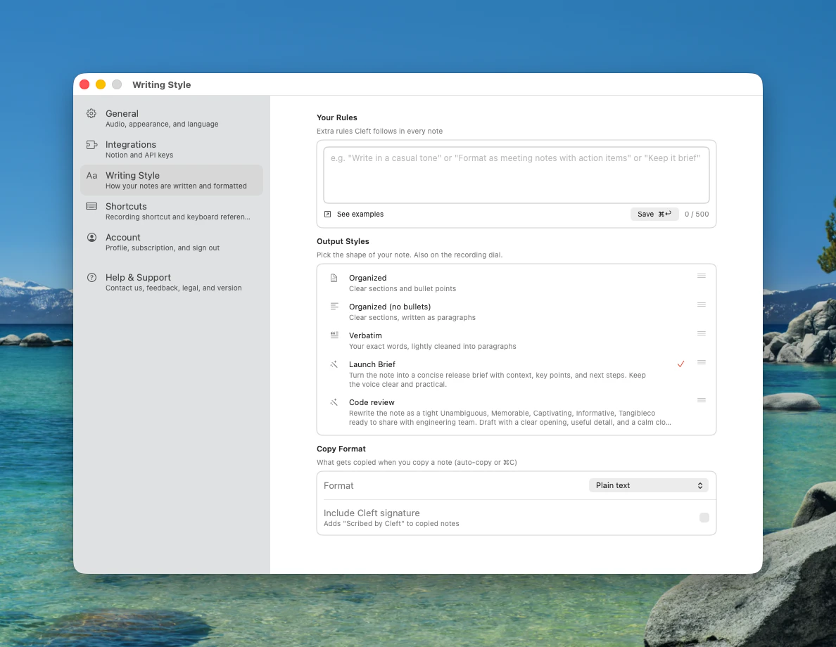Screen dimensions: 836x647
Task: Open the General settings gear icon
Action: coord(91,113)
